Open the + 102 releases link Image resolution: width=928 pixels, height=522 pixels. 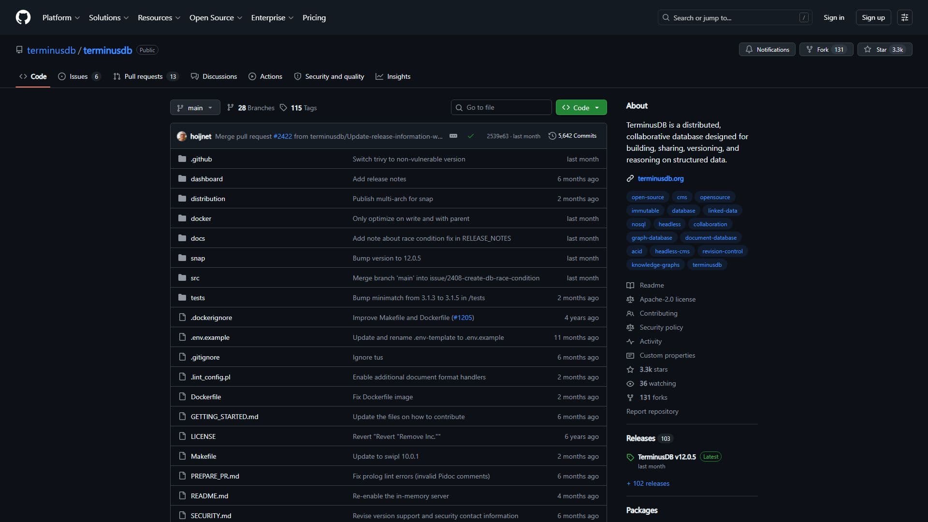[x=648, y=483]
